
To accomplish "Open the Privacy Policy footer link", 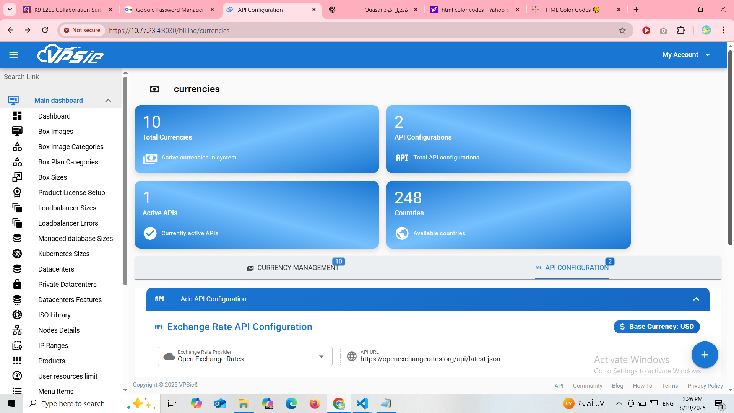I will [x=705, y=386].
